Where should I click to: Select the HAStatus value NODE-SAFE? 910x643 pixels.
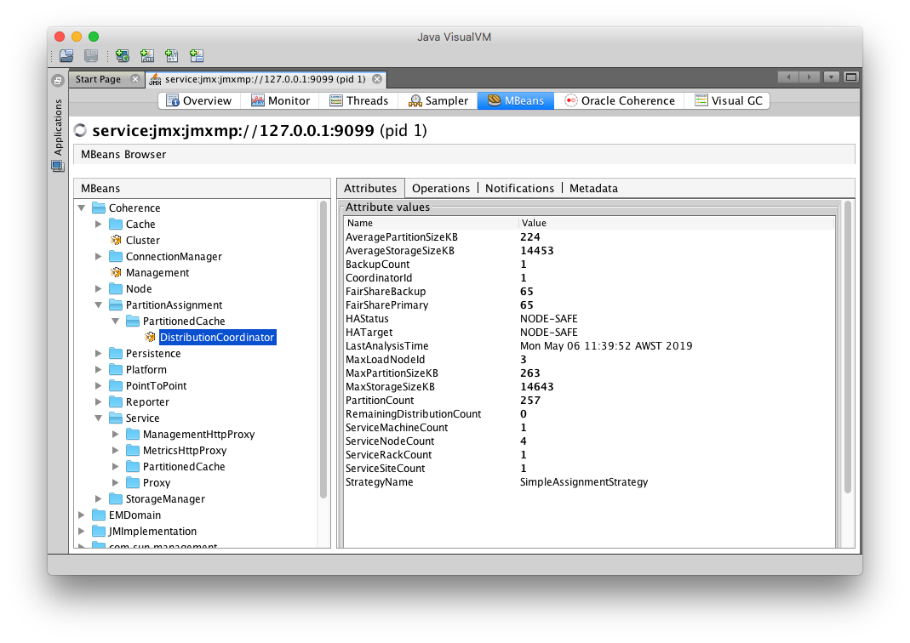(x=548, y=319)
